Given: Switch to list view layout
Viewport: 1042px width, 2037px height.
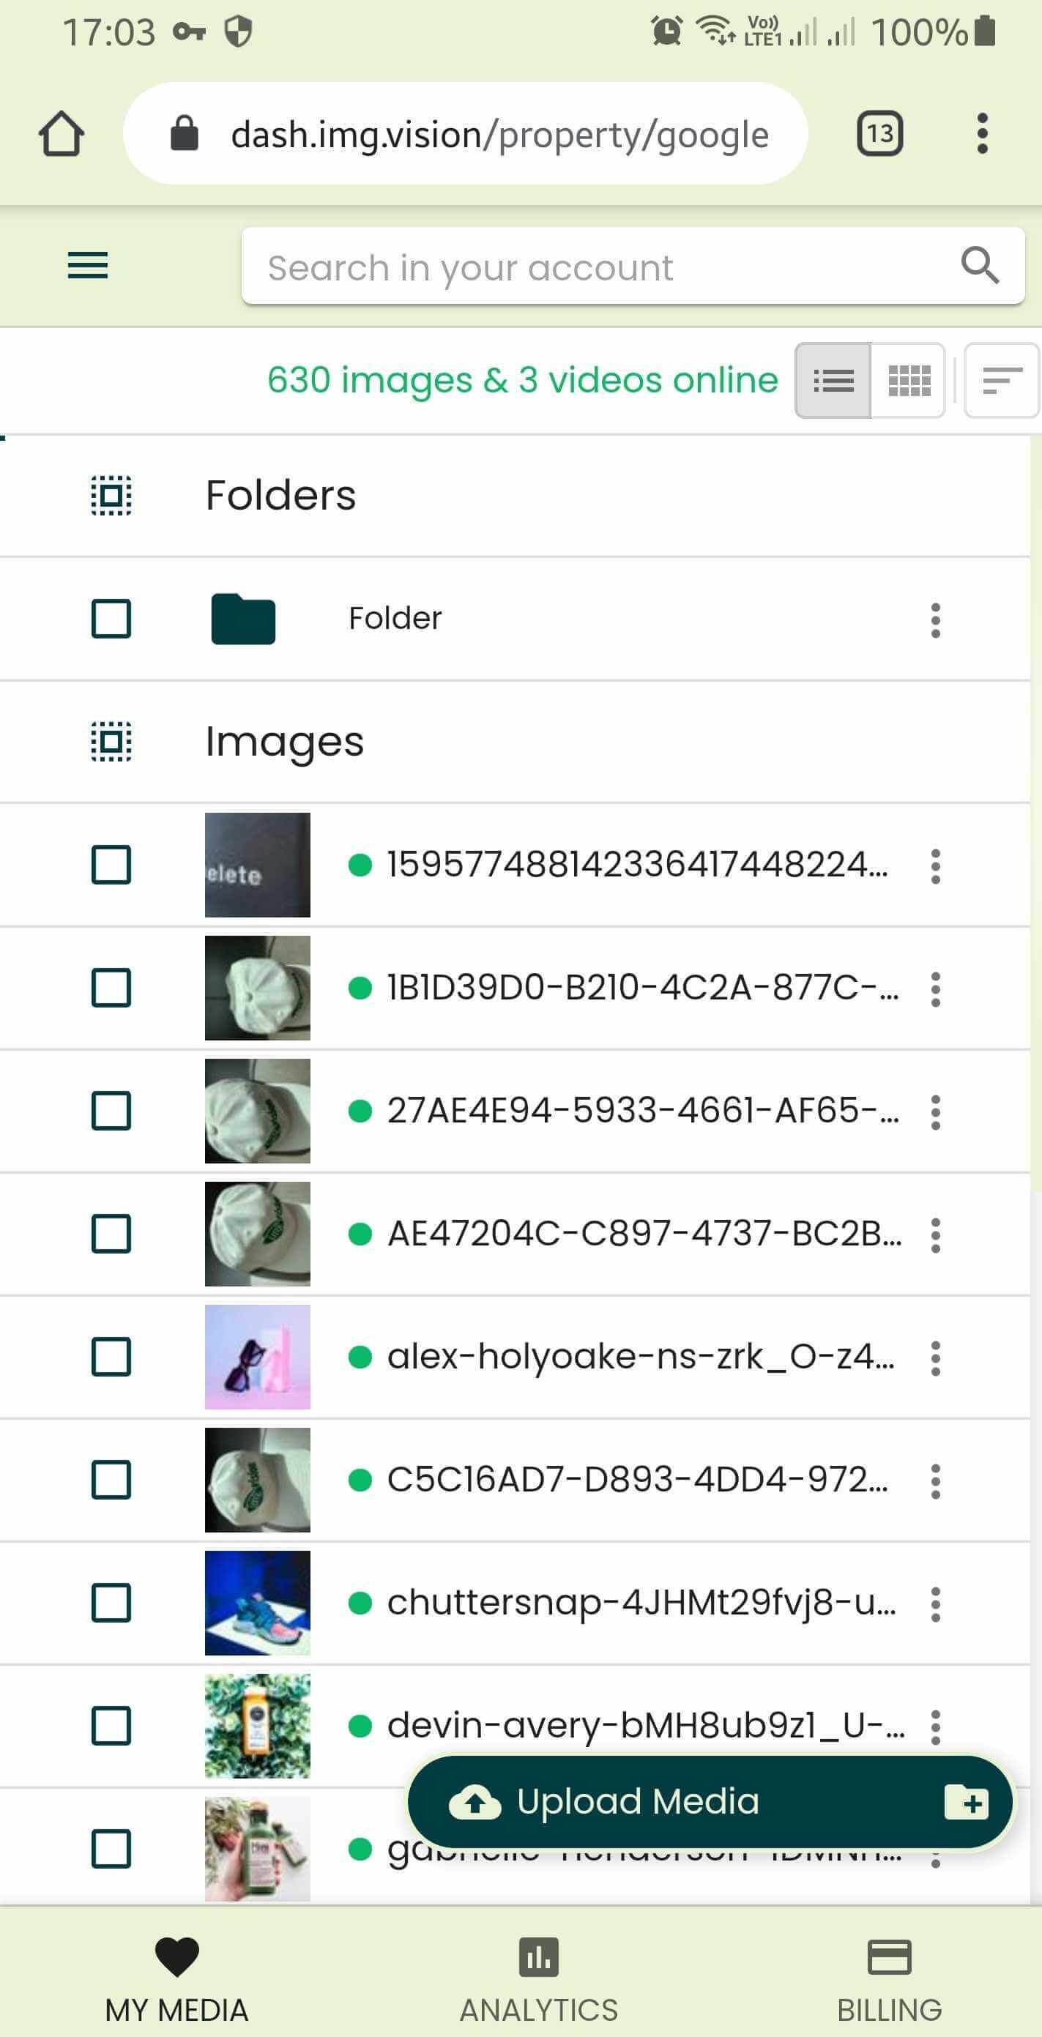Looking at the screenshot, I should [833, 380].
